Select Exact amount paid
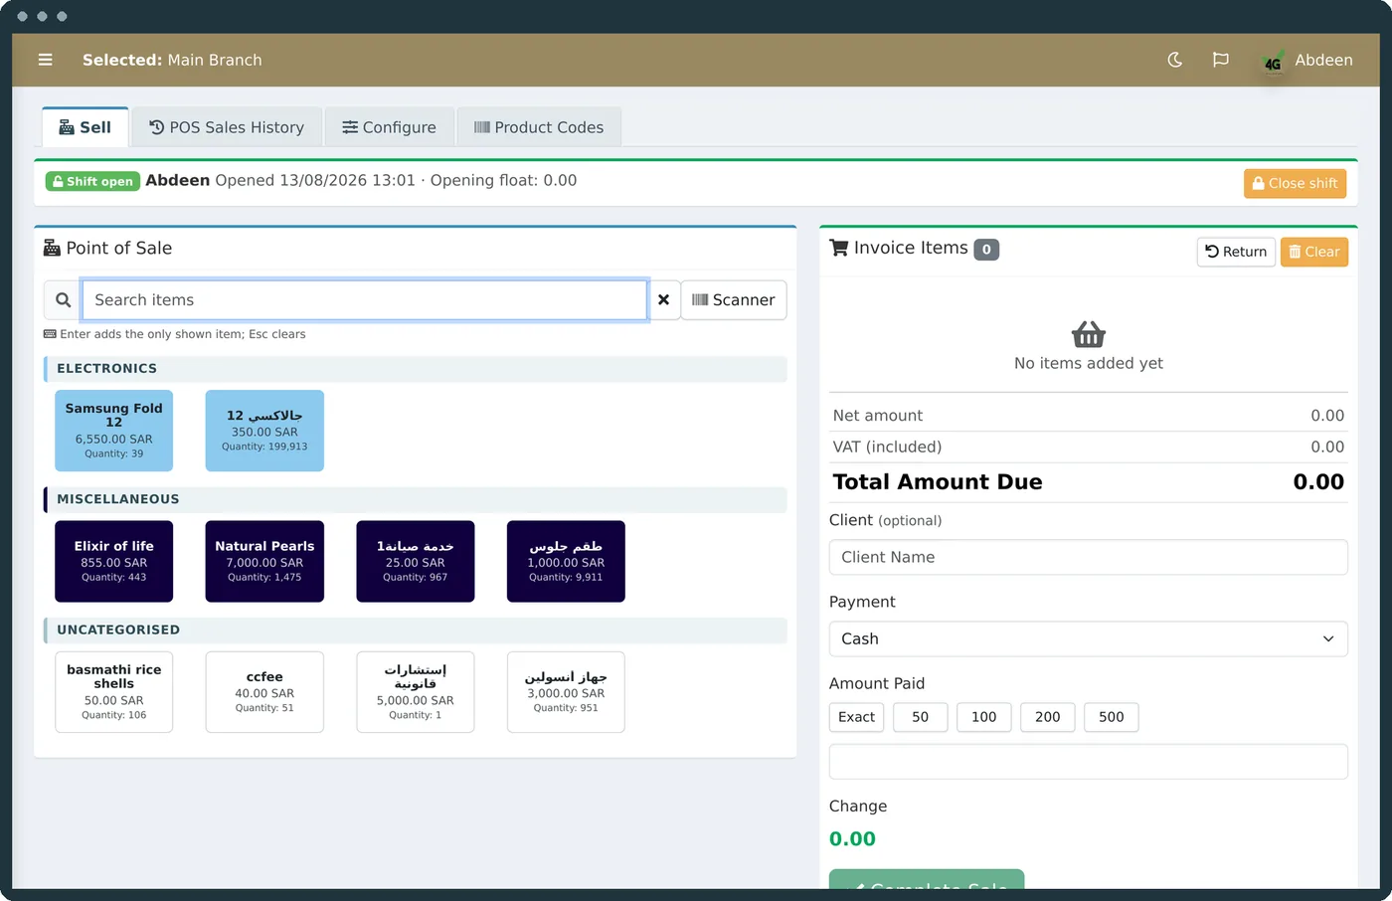 coord(856,717)
